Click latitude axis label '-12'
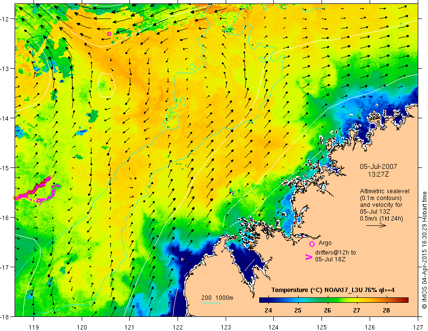Screen dimensions: 428x331 click(5, 19)
